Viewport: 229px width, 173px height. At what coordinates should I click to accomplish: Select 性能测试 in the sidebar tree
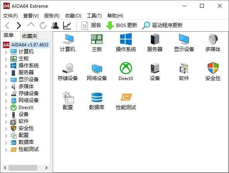point(29,149)
